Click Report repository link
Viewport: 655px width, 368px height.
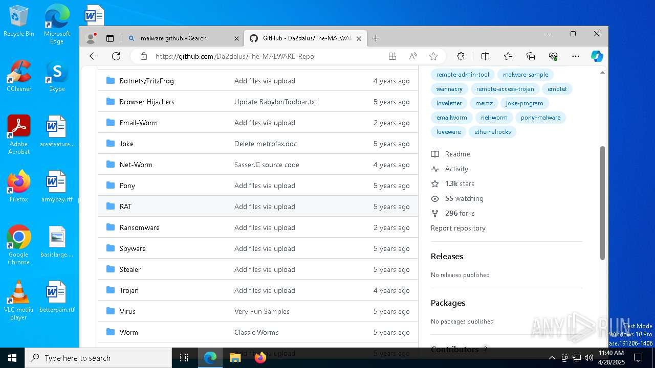tap(458, 228)
